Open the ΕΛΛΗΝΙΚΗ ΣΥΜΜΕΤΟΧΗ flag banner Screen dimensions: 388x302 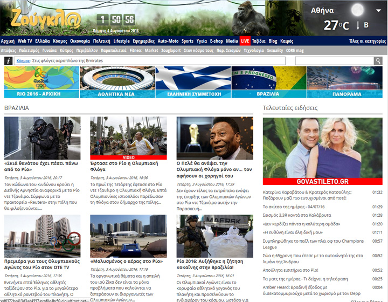[192, 82]
